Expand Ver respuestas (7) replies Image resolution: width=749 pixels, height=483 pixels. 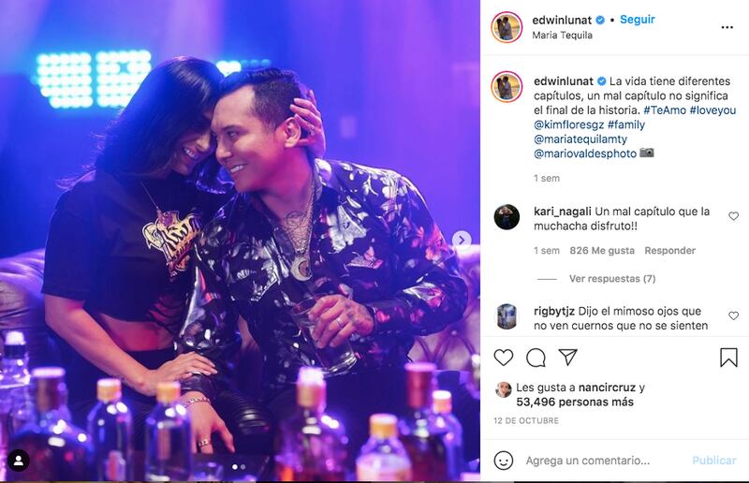pos(612,279)
